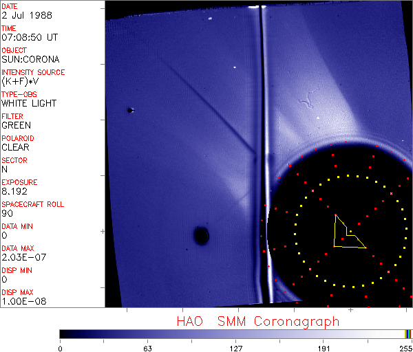Click the middle of the intensity color bar

(x=235, y=333)
